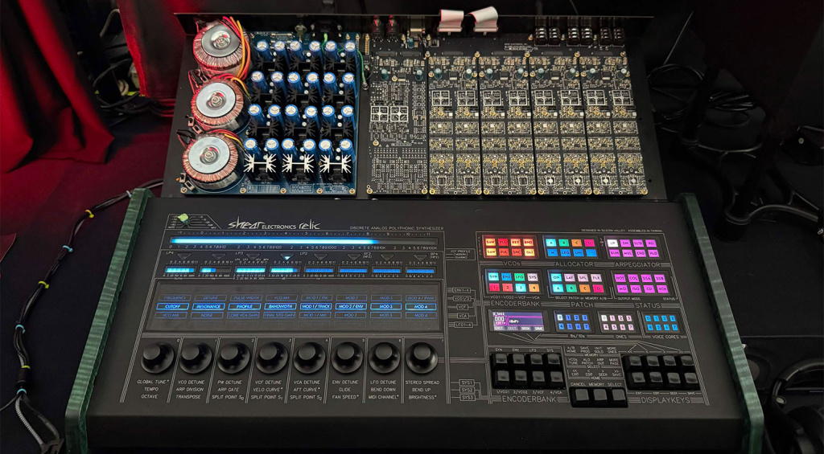Screen dimensions: 824x454
Task: Choose PROFILE parameter on the main display
Action: click(x=245, y=306)
